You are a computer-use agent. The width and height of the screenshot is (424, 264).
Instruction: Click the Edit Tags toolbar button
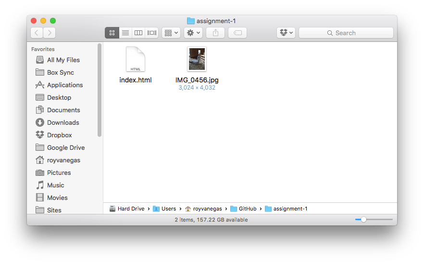pos(237,33)
